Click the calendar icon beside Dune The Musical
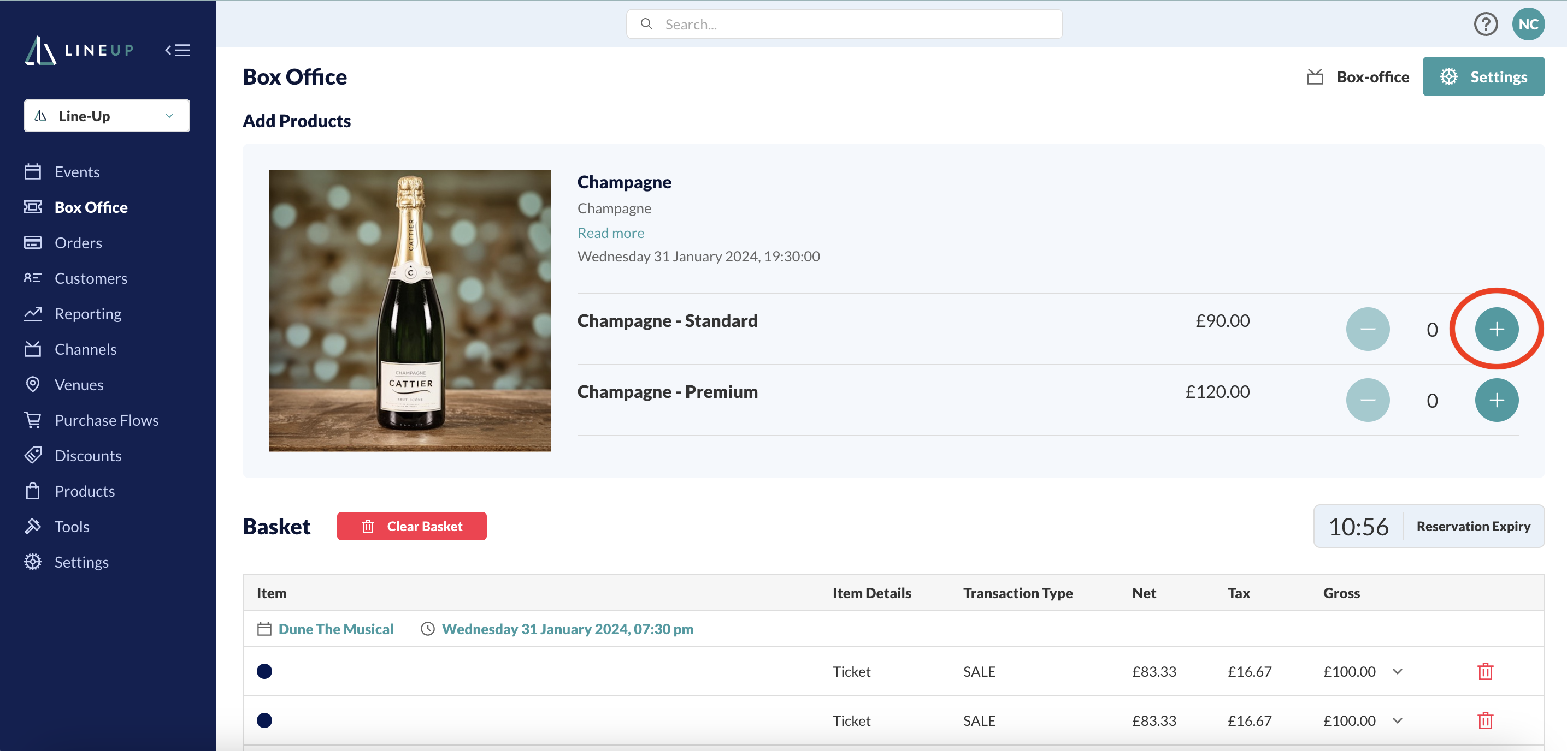 [x=264, y=629]
